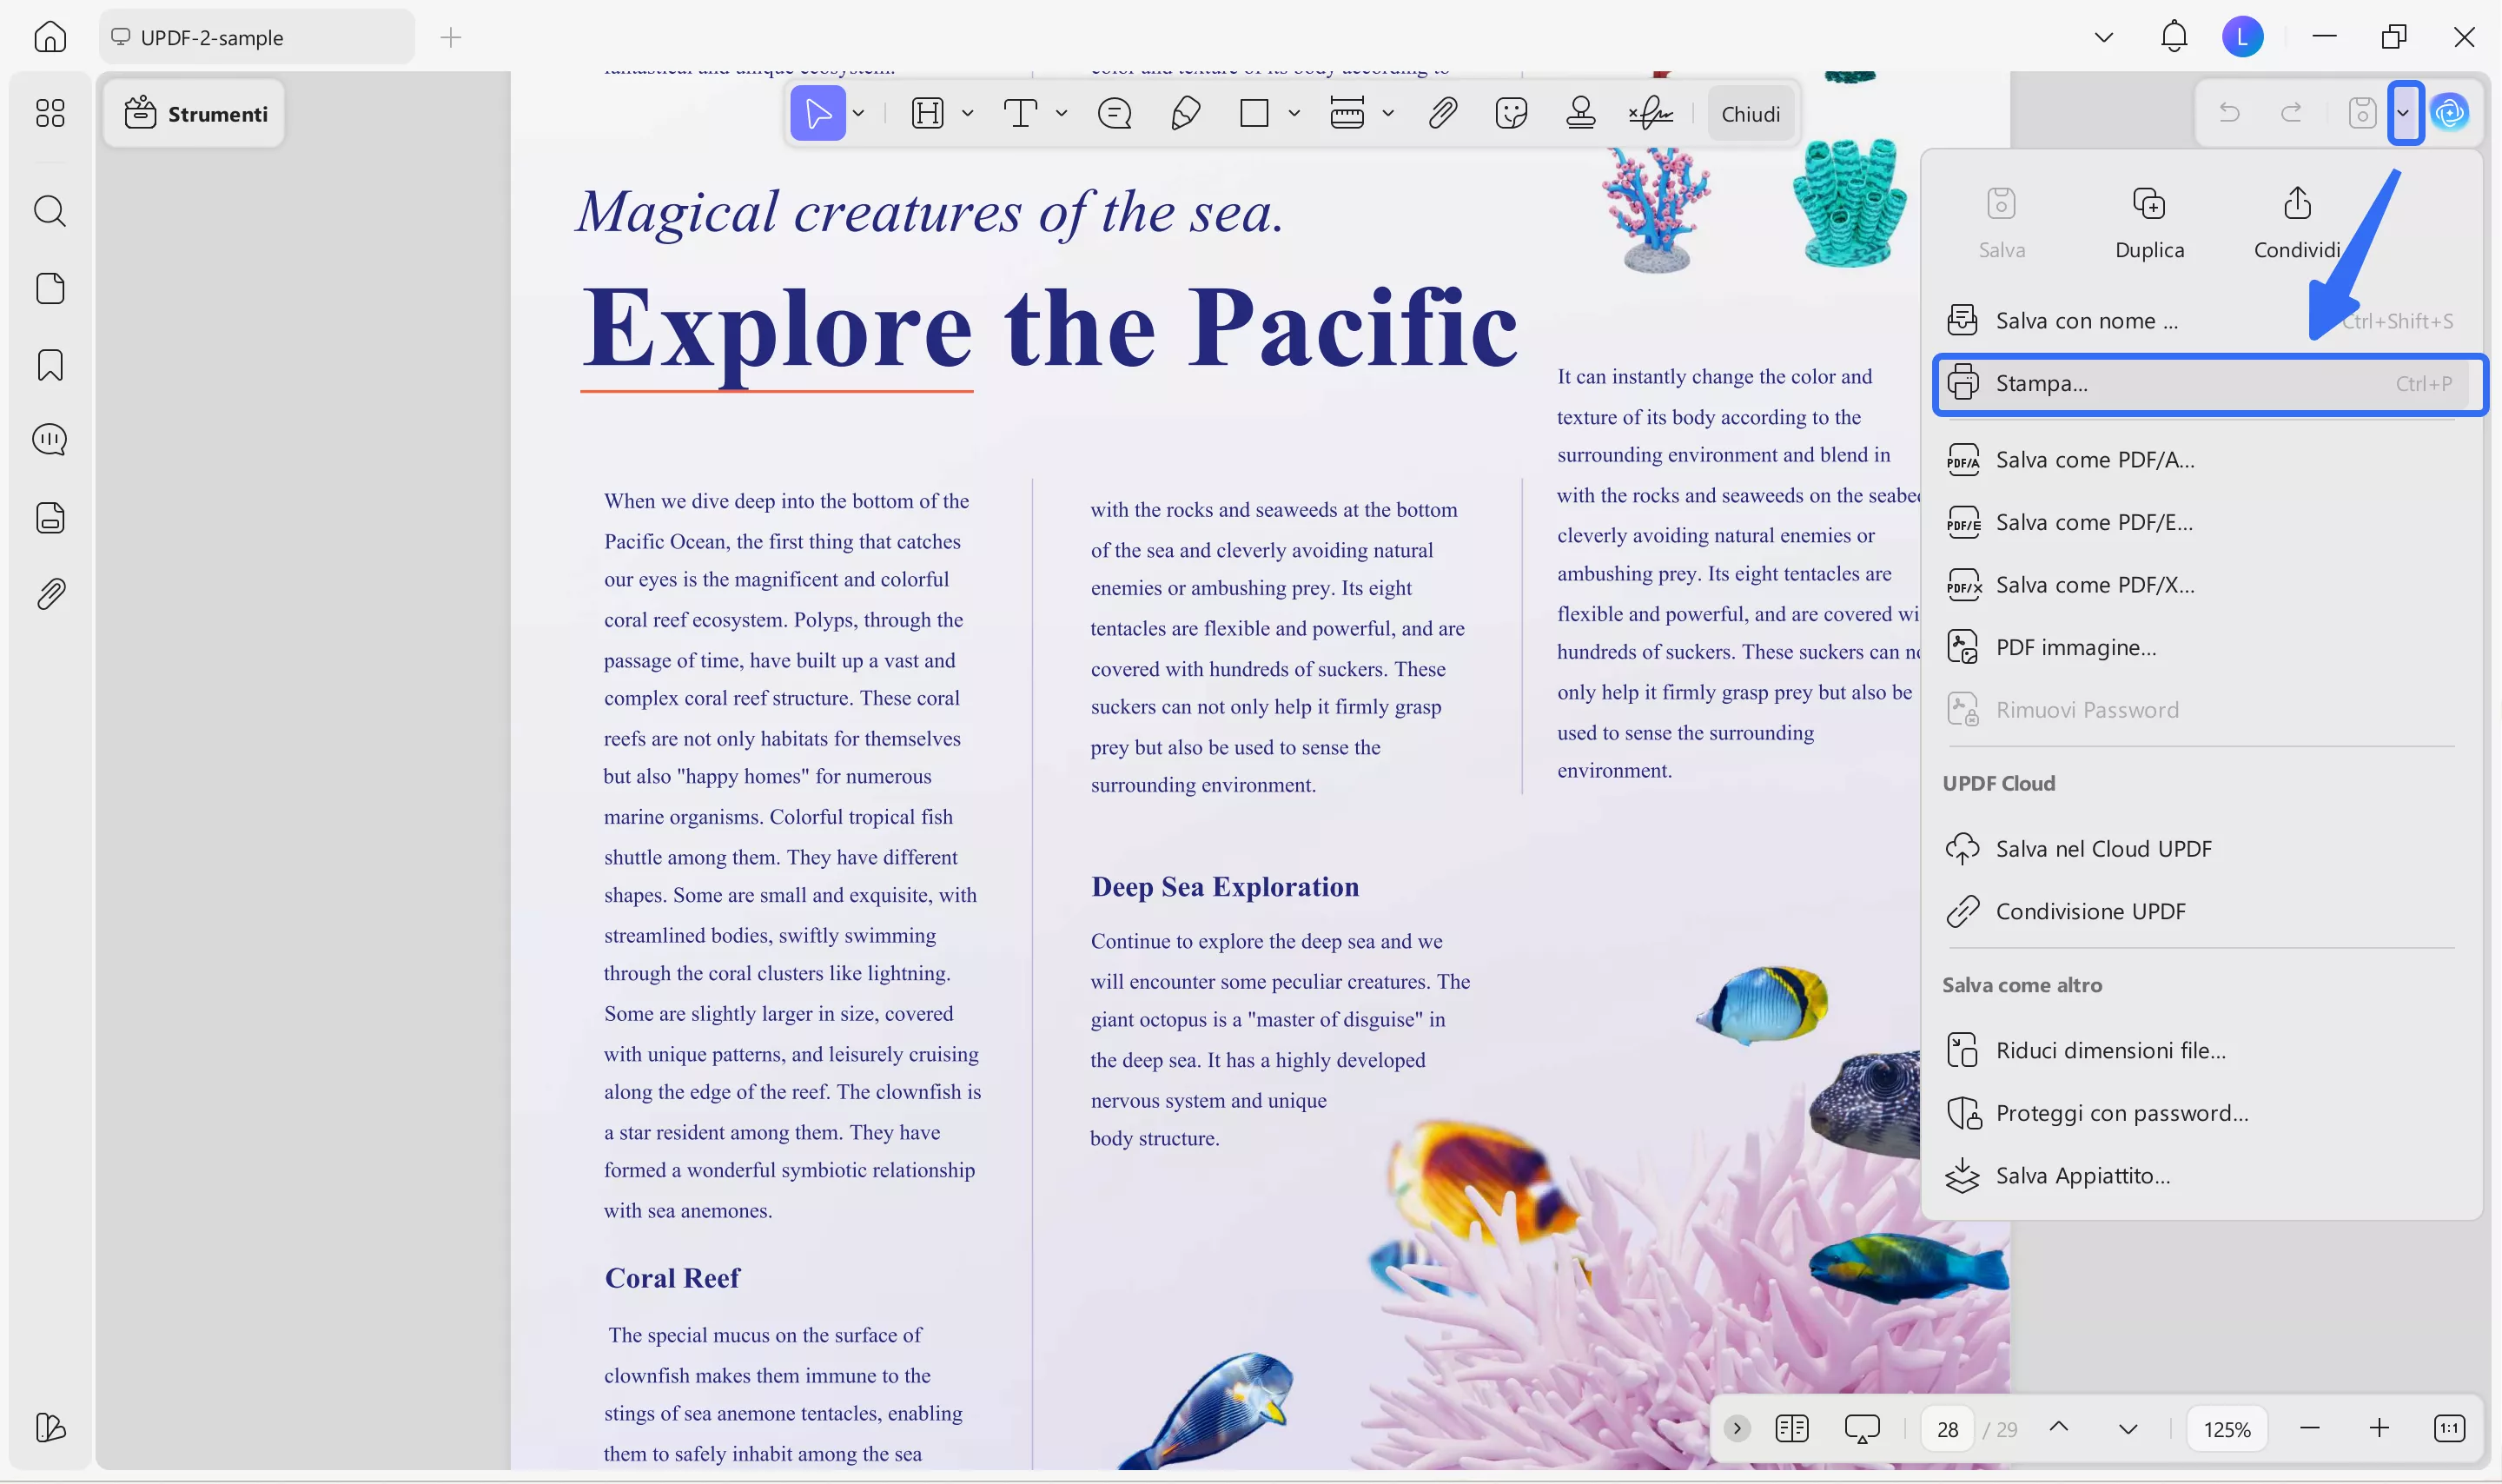Click the Duplica button

pyautogui.click(x=2149, y=224)
